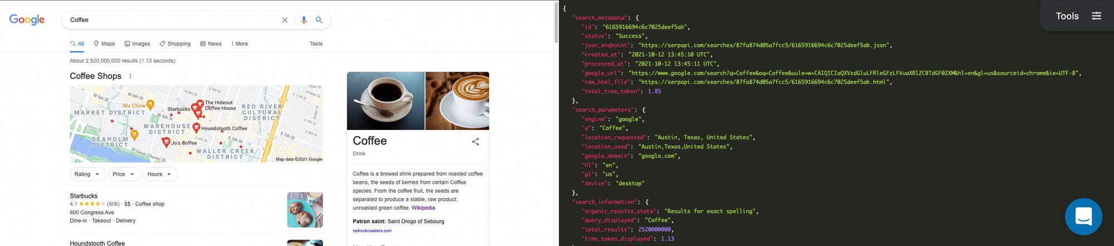Open the latte art image

pos(457,101)
